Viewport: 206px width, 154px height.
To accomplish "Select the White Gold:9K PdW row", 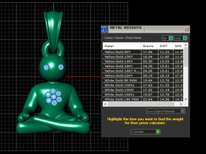I will coord(143,80).
